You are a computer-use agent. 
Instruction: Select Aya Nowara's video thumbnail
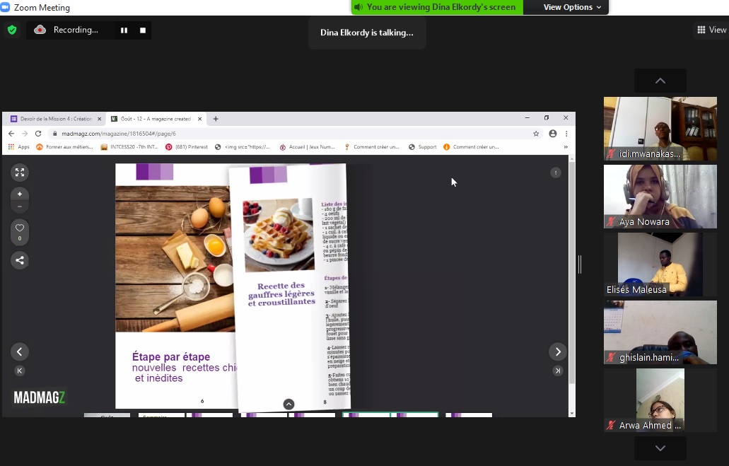660,197
